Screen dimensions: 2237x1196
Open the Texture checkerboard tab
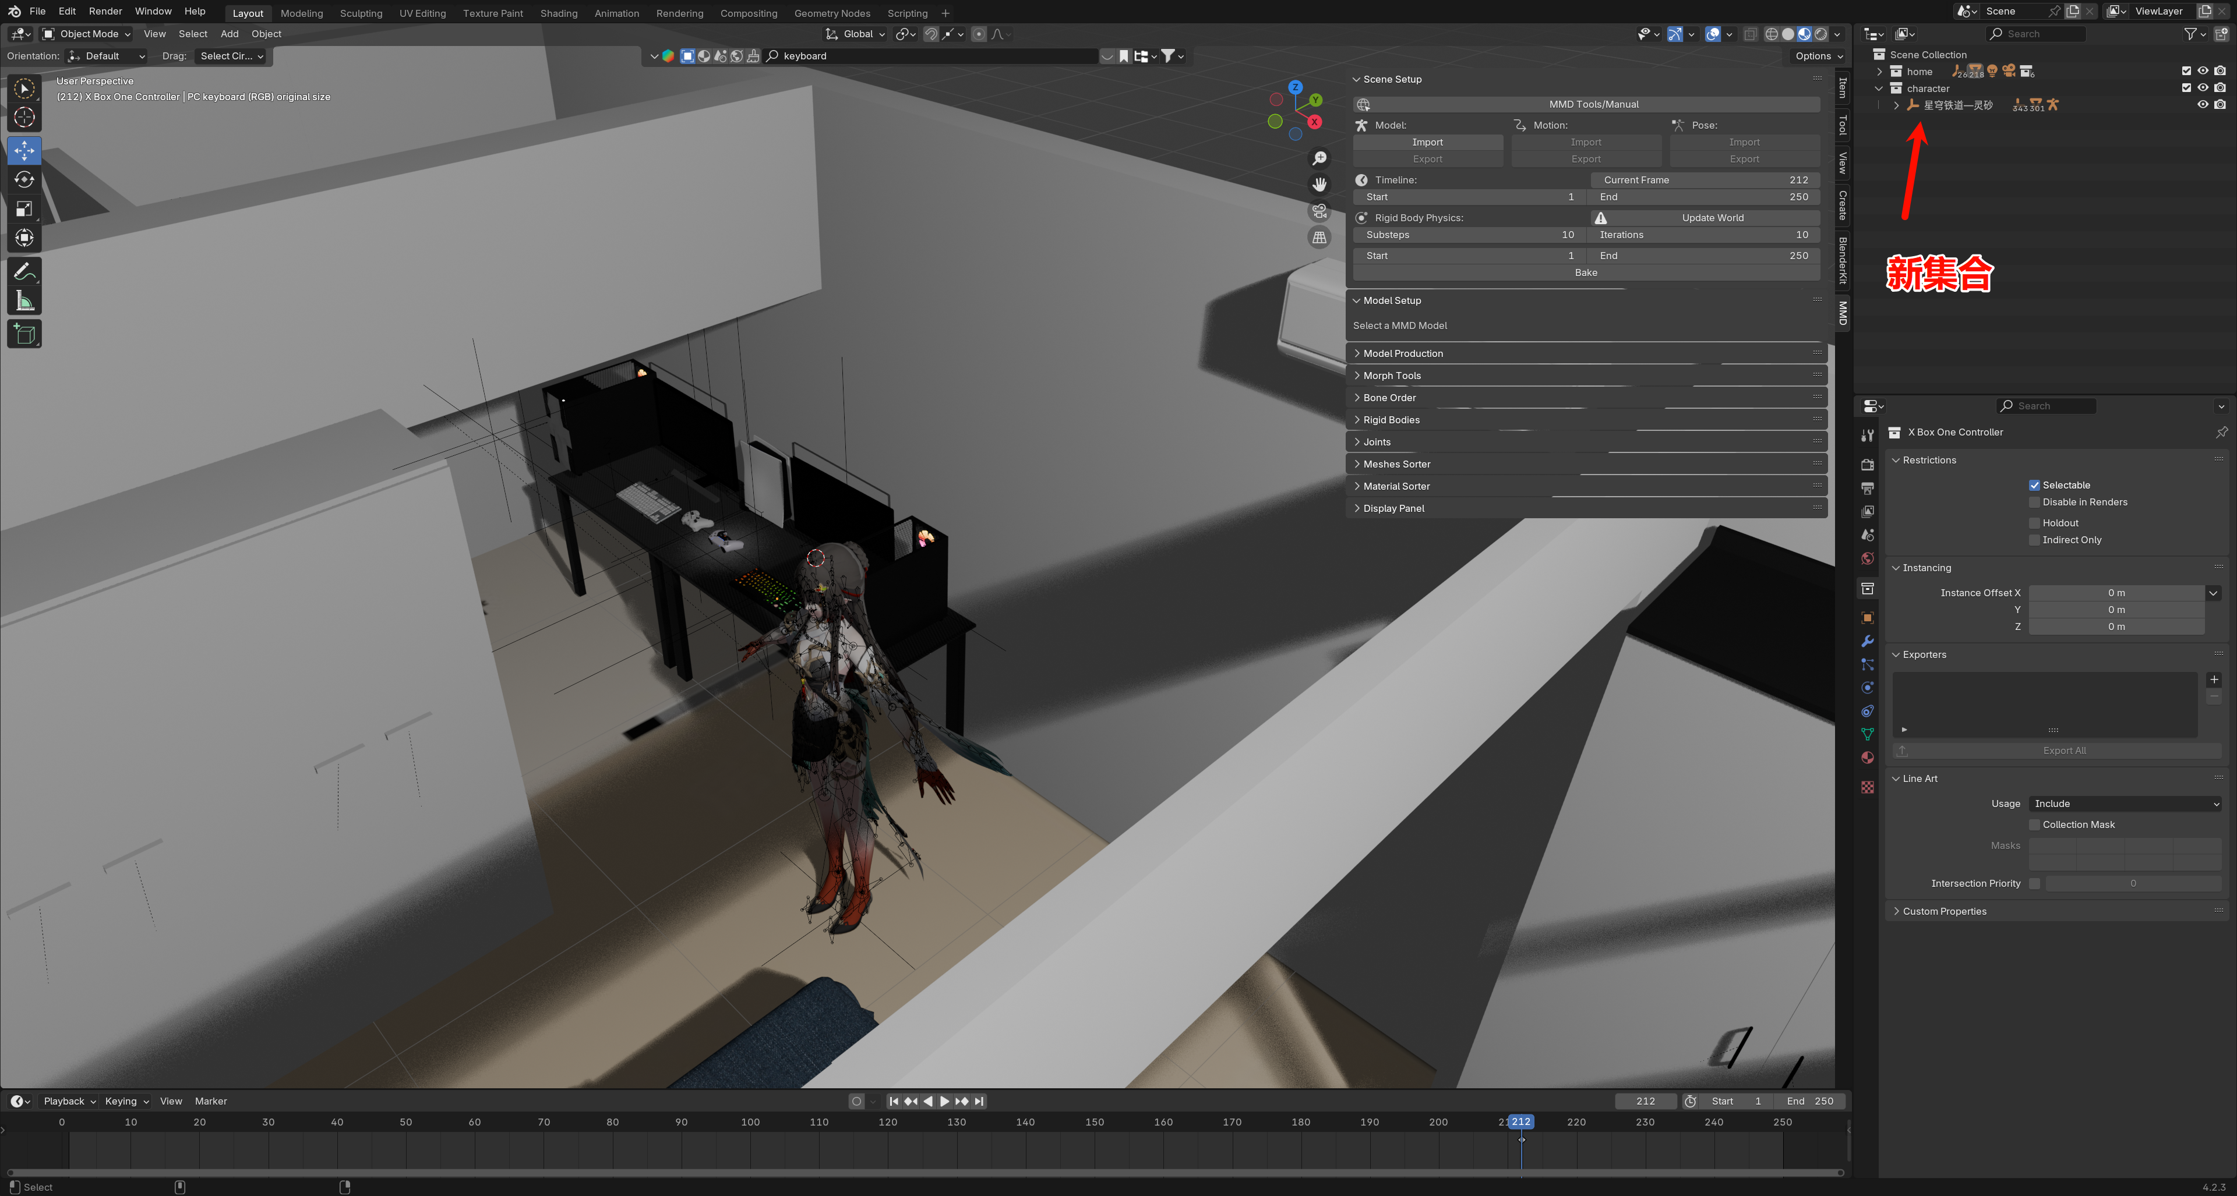click(x=1867, y=786)
